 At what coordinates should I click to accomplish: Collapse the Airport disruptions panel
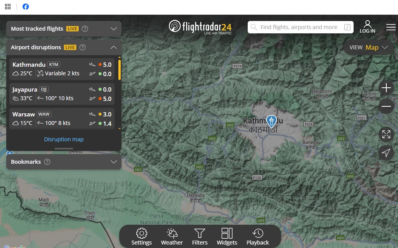pyautogui.click(x=114, y=47)
